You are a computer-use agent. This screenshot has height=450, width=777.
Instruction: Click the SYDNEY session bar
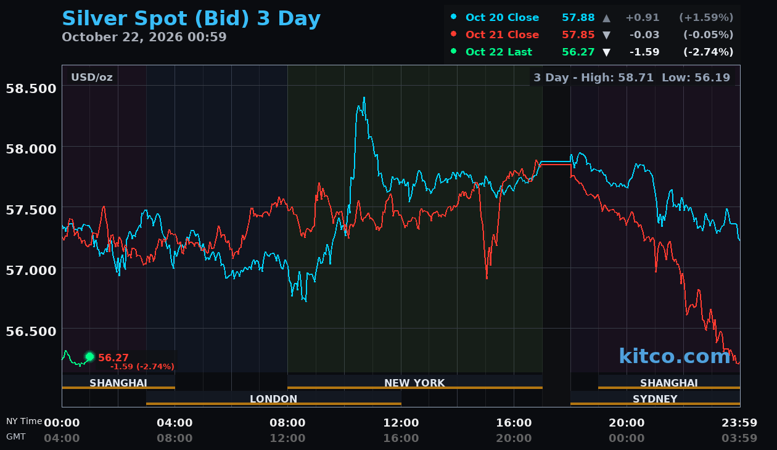click(655, 399)
